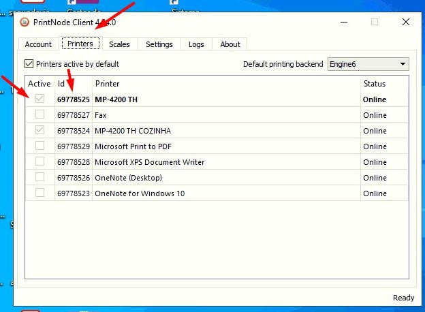
Task: Uncheck Active for MP-4200 TH printer
Action: coord(40,99)
